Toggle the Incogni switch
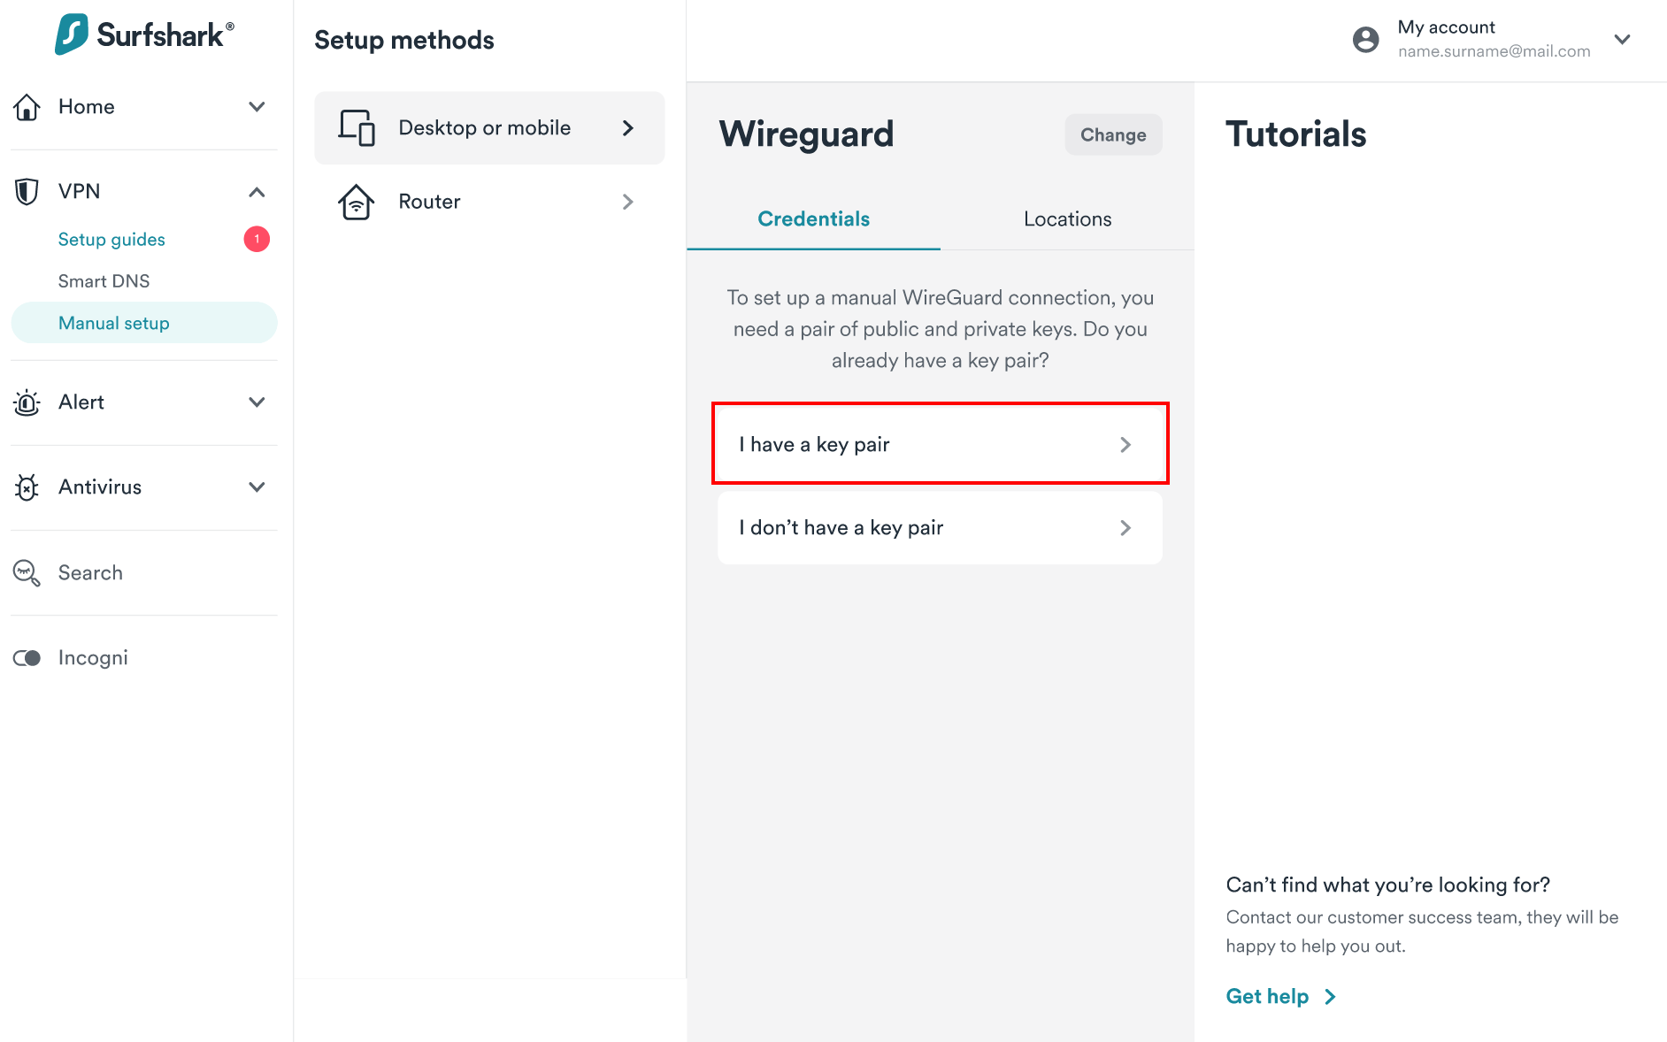Image resolution: width=1667 pixels, height=1042 pixels. click(x=27, y=658)
